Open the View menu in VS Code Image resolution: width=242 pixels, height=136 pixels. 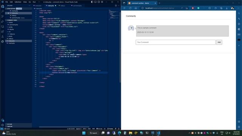(25, 2)
